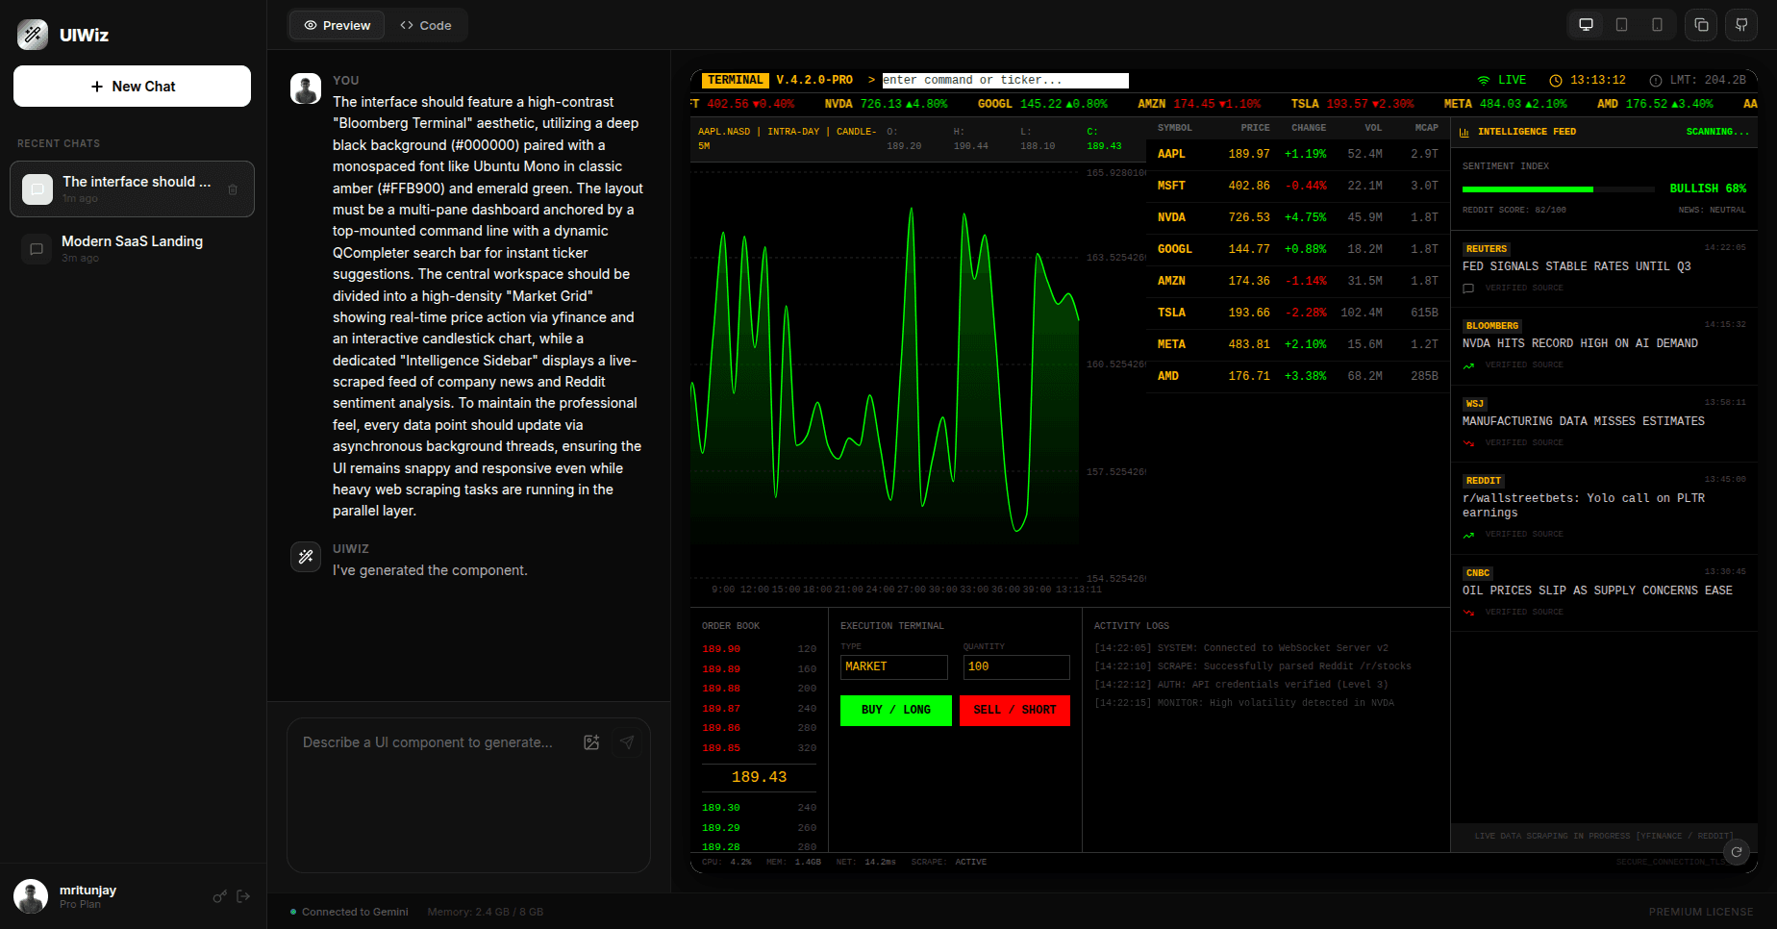
Task: Delete the first recent chat with trash icon
Action: click(233, 189)
